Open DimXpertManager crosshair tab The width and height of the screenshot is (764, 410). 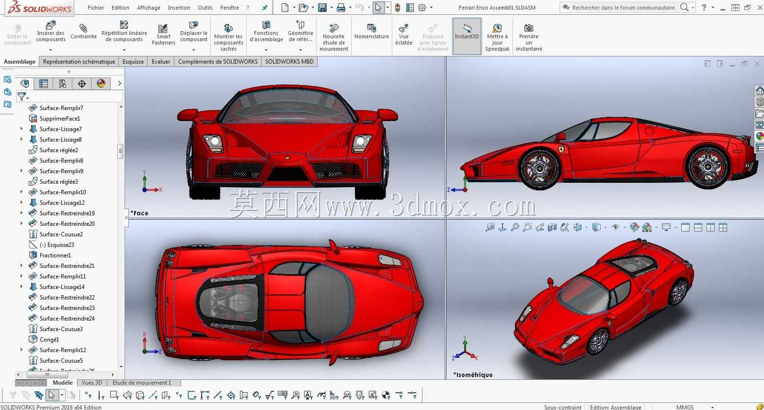82,84
